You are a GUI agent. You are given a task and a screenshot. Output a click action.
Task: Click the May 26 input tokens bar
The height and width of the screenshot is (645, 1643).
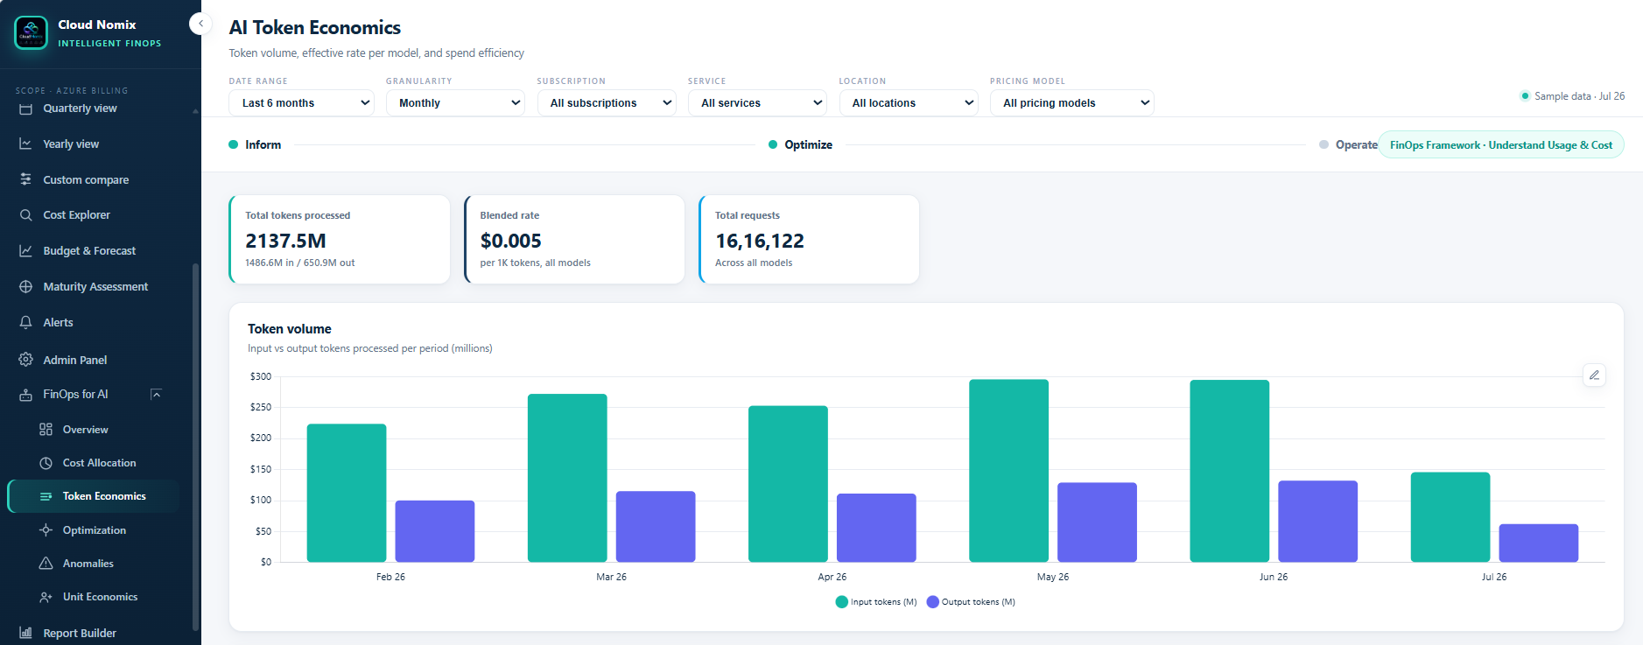tap(1008, 471)
